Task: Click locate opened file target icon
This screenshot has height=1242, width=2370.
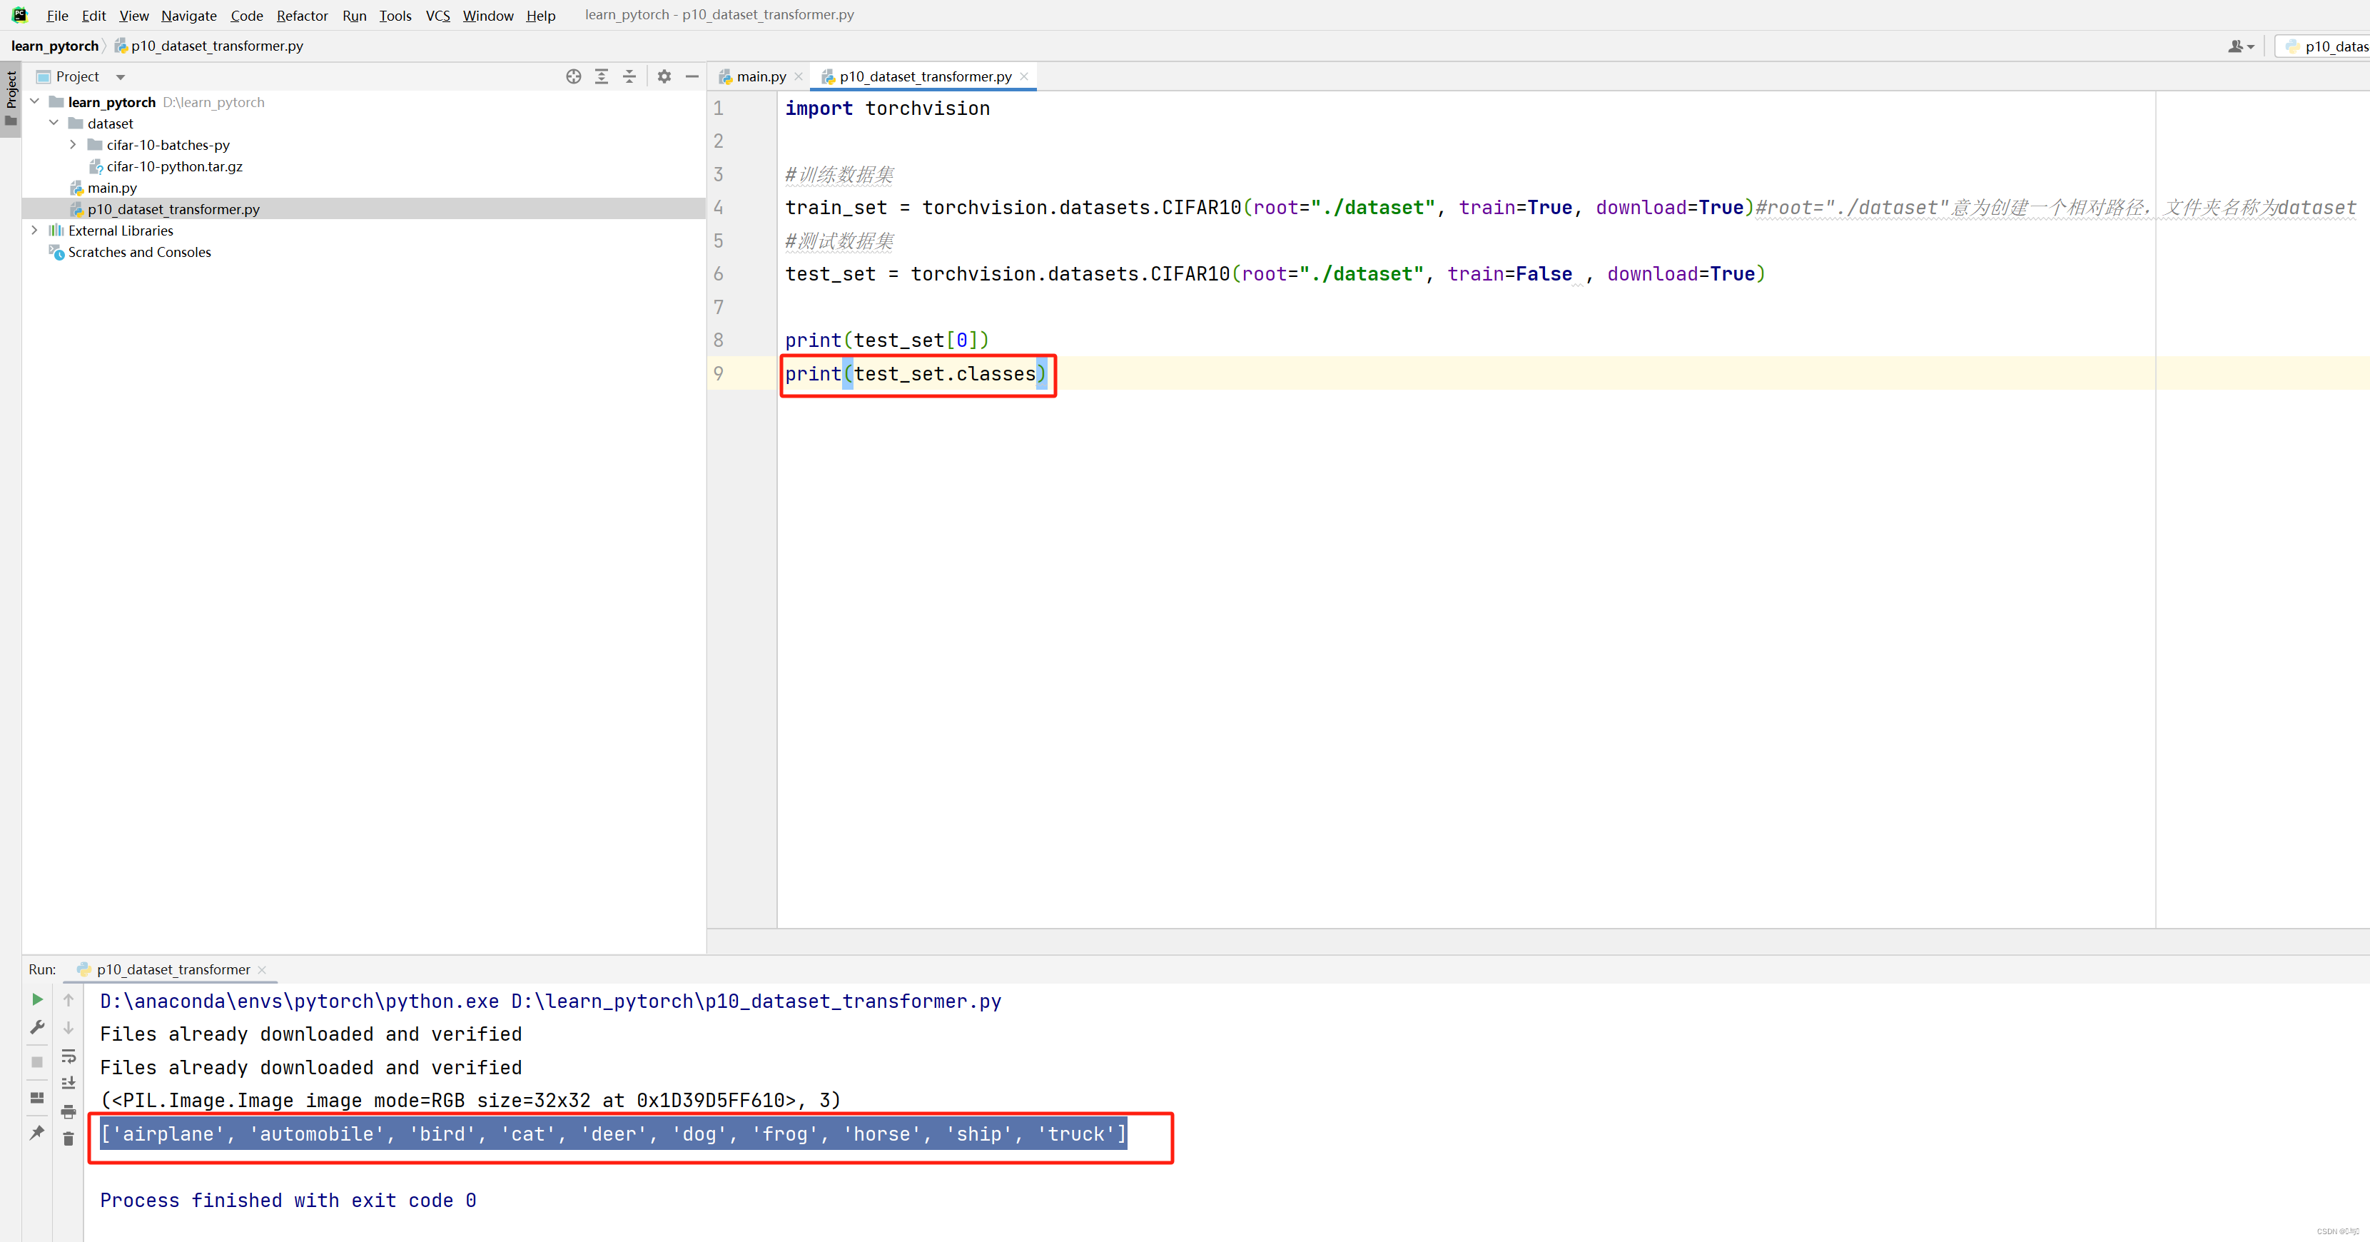Action: [x=573, y=76]
